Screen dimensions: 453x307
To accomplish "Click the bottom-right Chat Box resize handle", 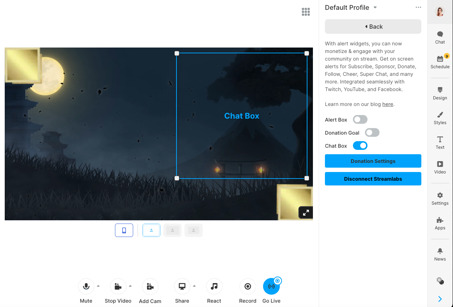I will click(307, 178).
